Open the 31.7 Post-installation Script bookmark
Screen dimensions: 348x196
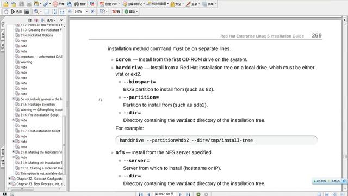click(x=40, y=131)
